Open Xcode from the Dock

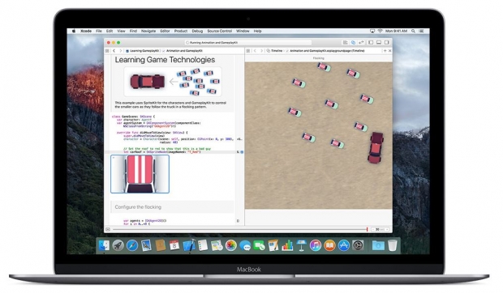coord(189,245)
